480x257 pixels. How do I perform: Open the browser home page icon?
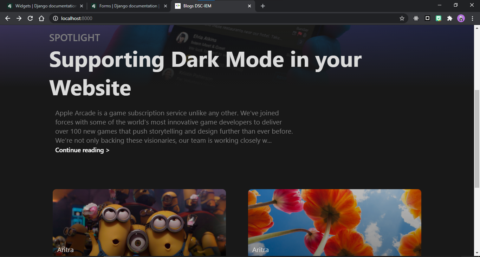pyautogui.click(x=41, y=18)
